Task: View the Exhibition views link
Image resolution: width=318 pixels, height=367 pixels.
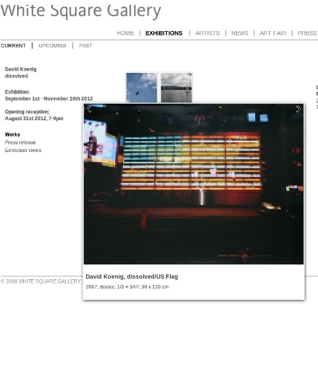Action: [23, 150]
